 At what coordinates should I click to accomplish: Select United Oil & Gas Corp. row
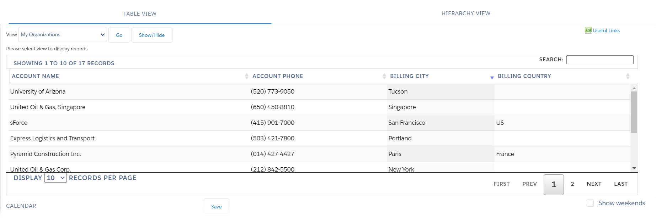(319, 168)
